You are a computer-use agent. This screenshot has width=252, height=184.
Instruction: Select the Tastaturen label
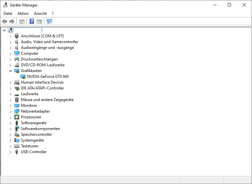[30, 146]
